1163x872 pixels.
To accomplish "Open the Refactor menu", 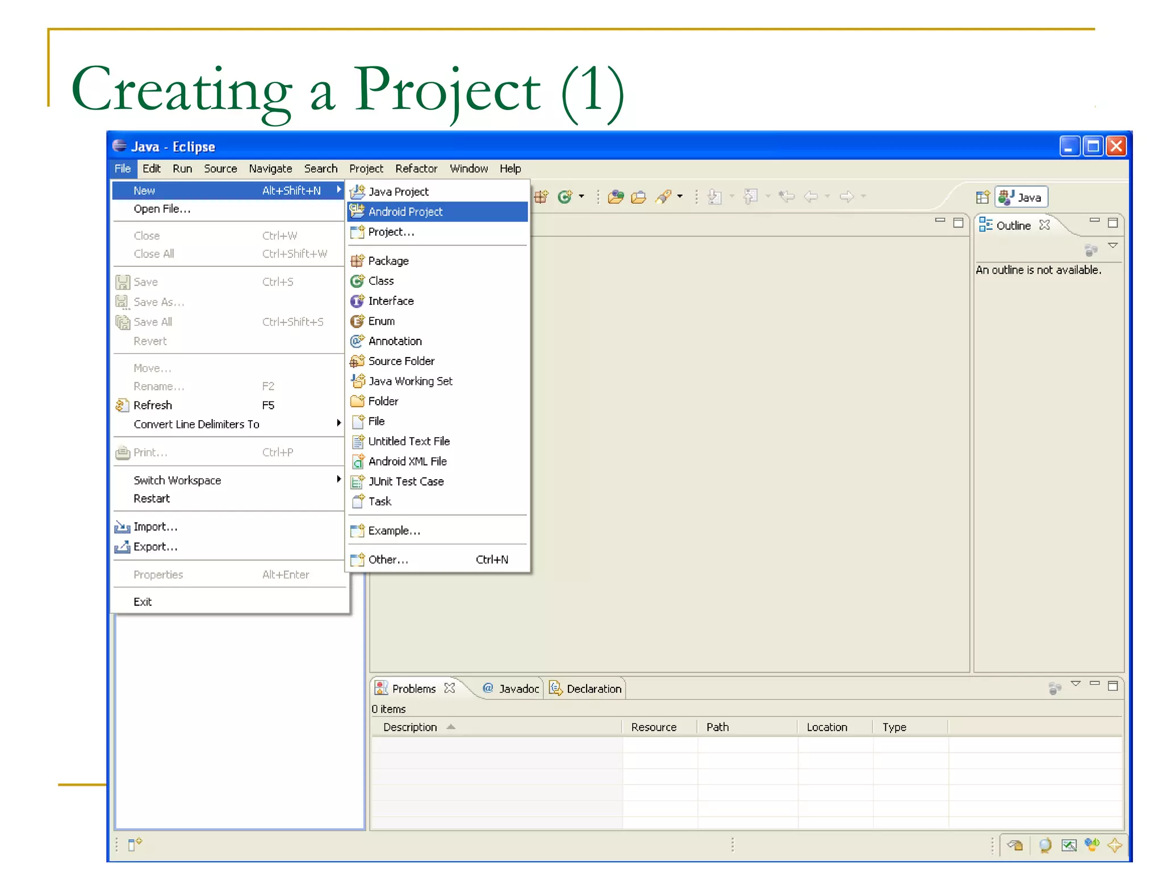I will (x=416, y=169).
